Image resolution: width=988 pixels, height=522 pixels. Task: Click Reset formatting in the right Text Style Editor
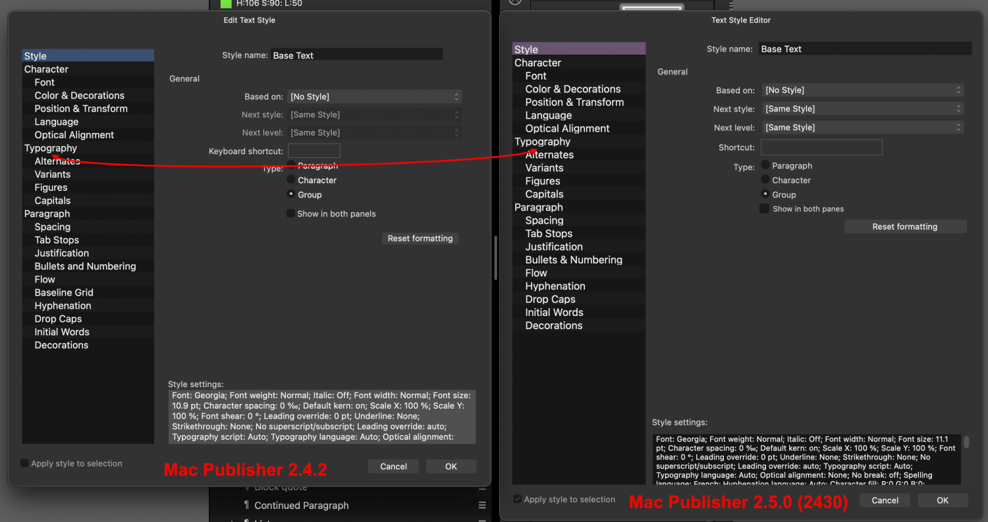click(905, 226)
